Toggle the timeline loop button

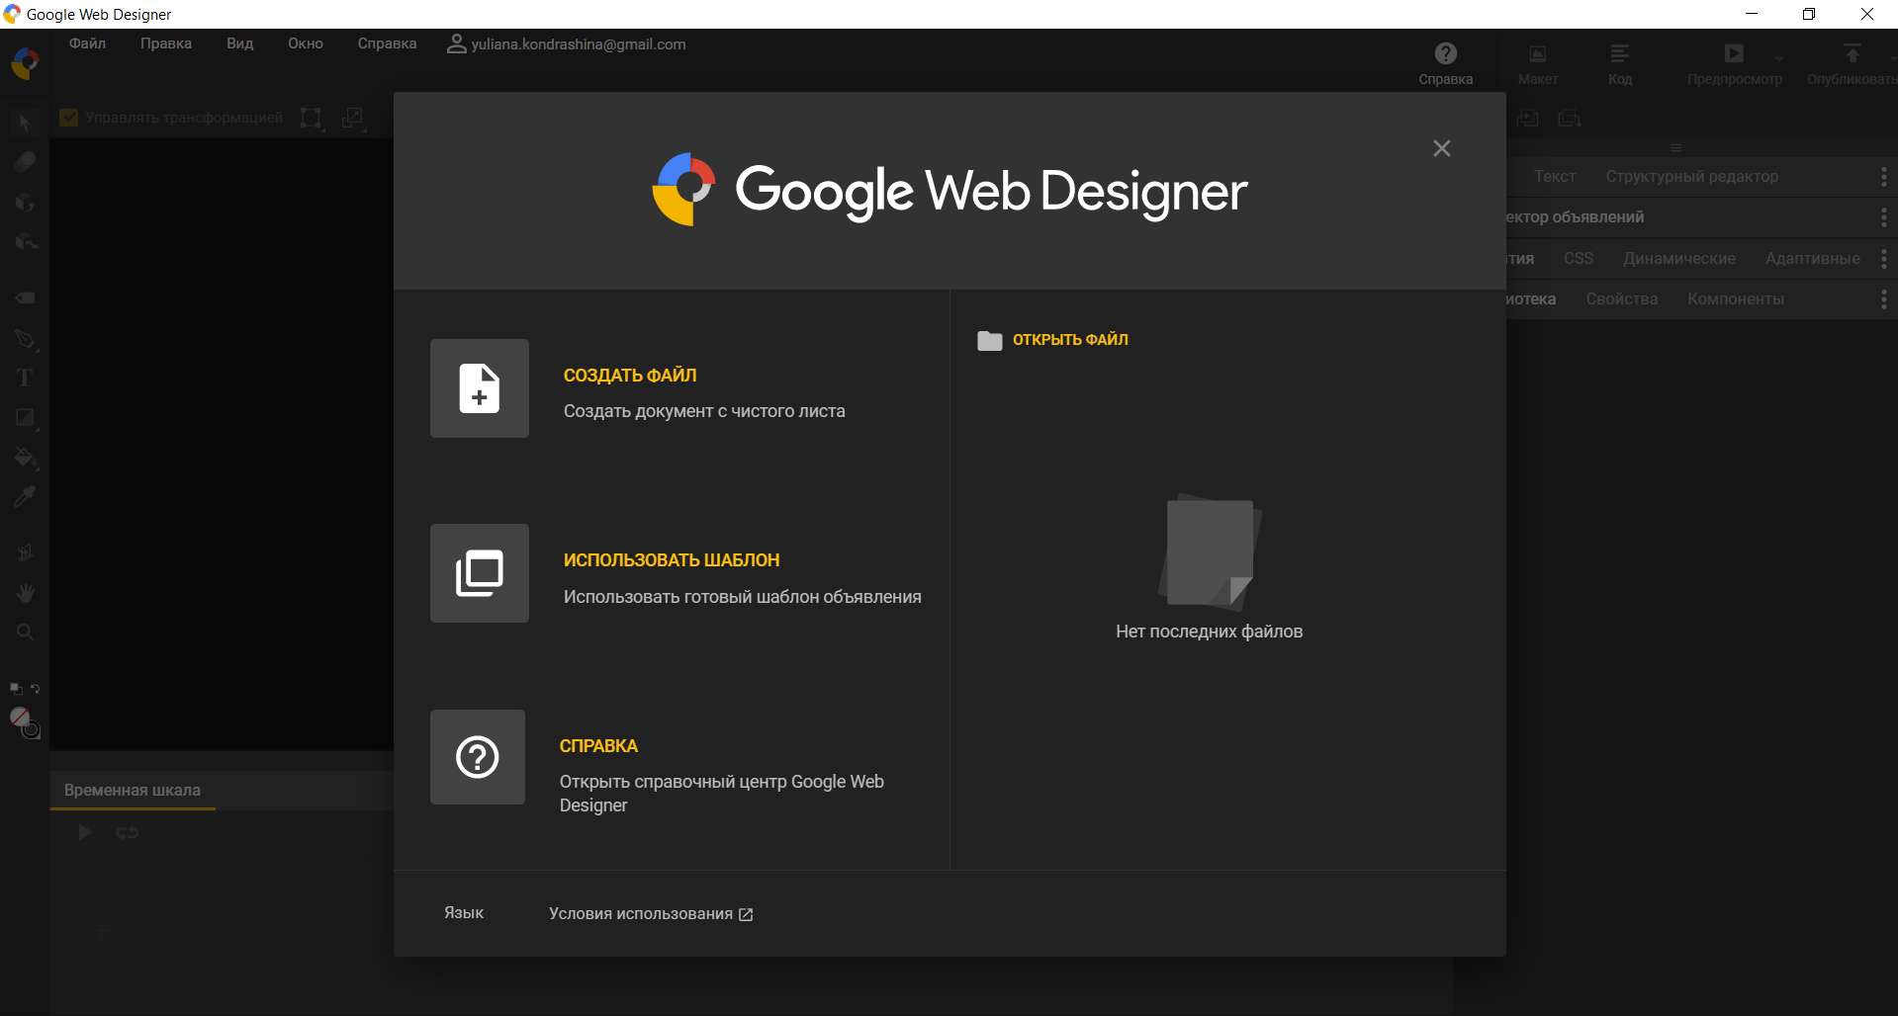127,833
